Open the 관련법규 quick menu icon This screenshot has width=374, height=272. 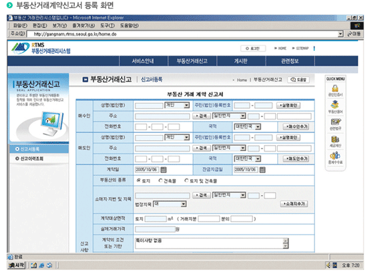(335, 124)
